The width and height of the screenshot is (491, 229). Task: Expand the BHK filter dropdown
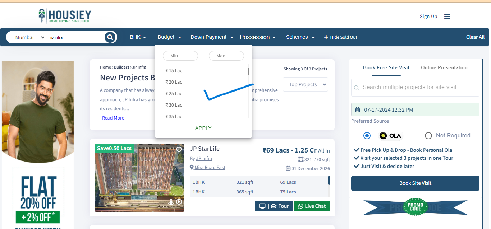coord(138,37)
